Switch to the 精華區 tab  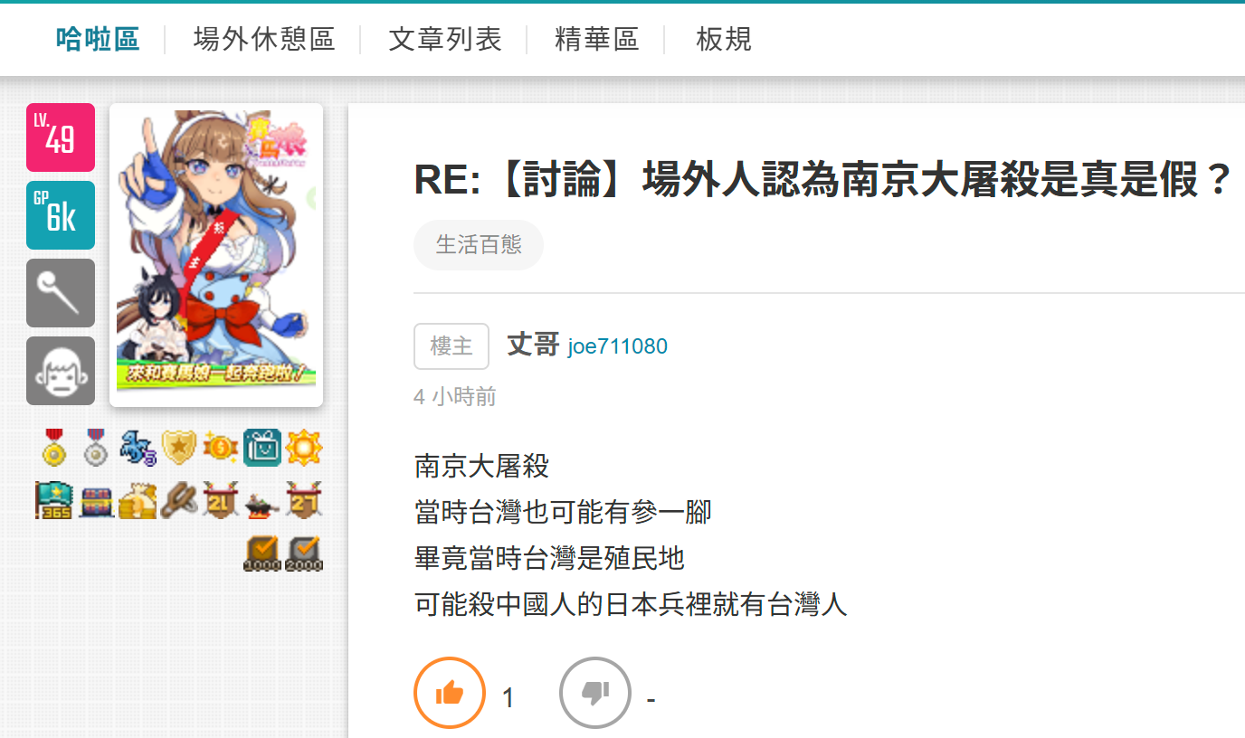[597, 39]
